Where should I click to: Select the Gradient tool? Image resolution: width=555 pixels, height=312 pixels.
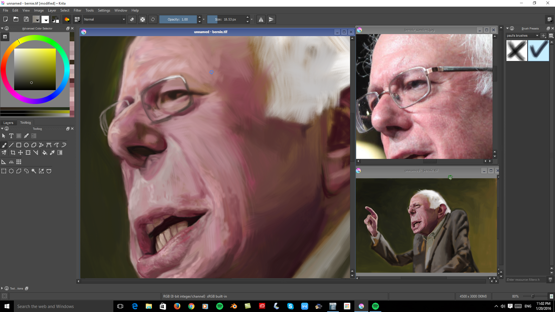(60, 153)
